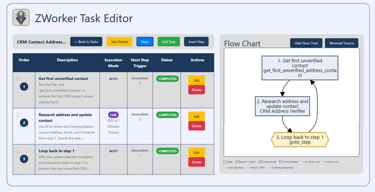Edit the Get first unverified contact step

point(197,80)
